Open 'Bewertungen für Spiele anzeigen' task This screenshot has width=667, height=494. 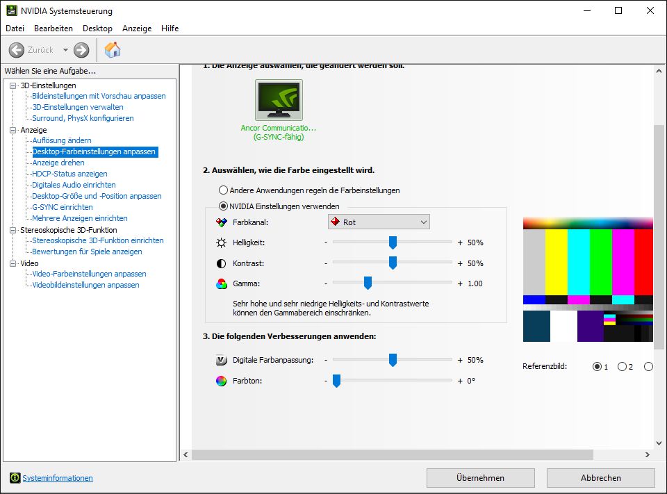88,252
